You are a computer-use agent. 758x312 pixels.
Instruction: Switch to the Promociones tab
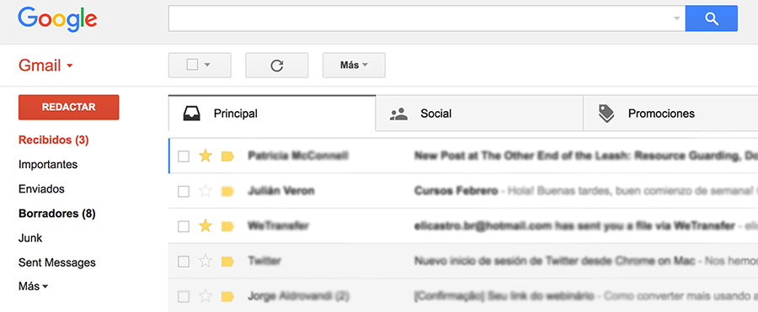(670, 114)
